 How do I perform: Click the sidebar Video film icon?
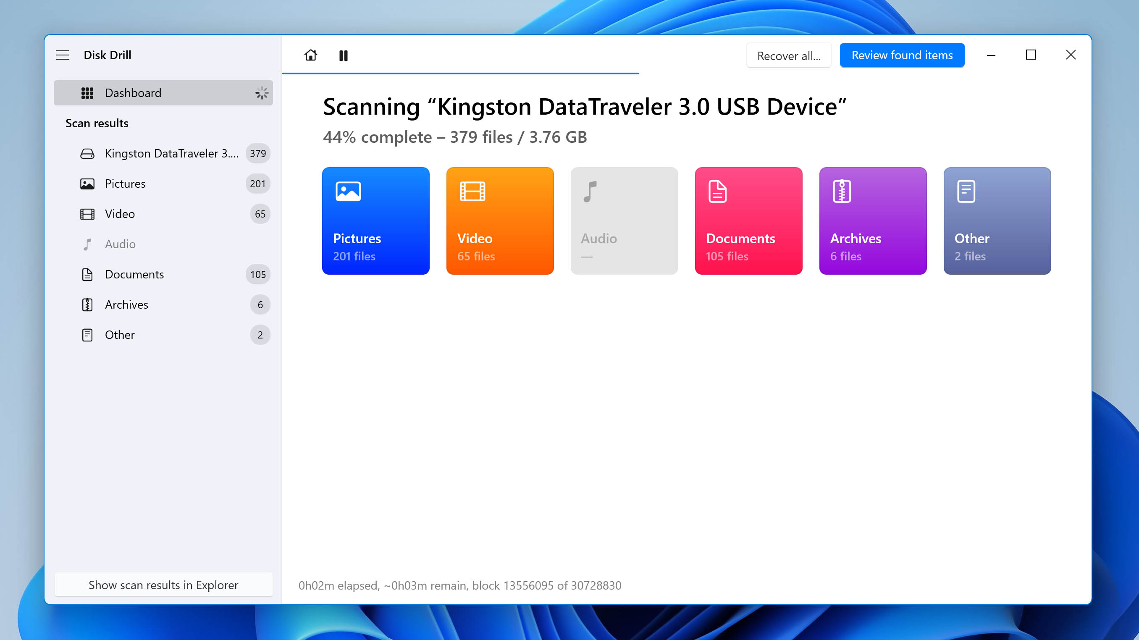(87, 214)
